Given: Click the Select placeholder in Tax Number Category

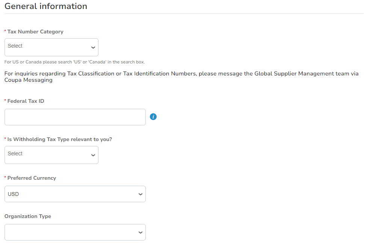Looking at the screenshot, I should [15, 45].
